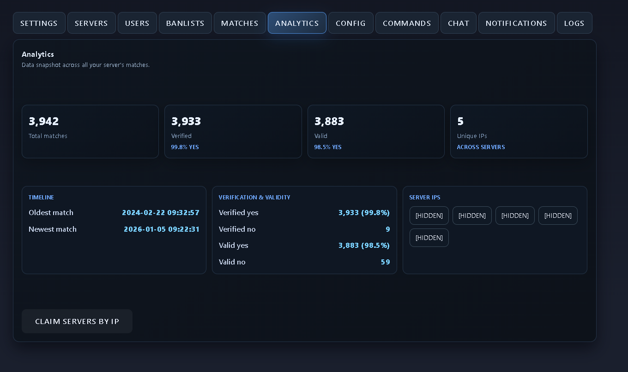Click the Analytics page title
This screenshot has height=372, width=628.
point(38,54)
